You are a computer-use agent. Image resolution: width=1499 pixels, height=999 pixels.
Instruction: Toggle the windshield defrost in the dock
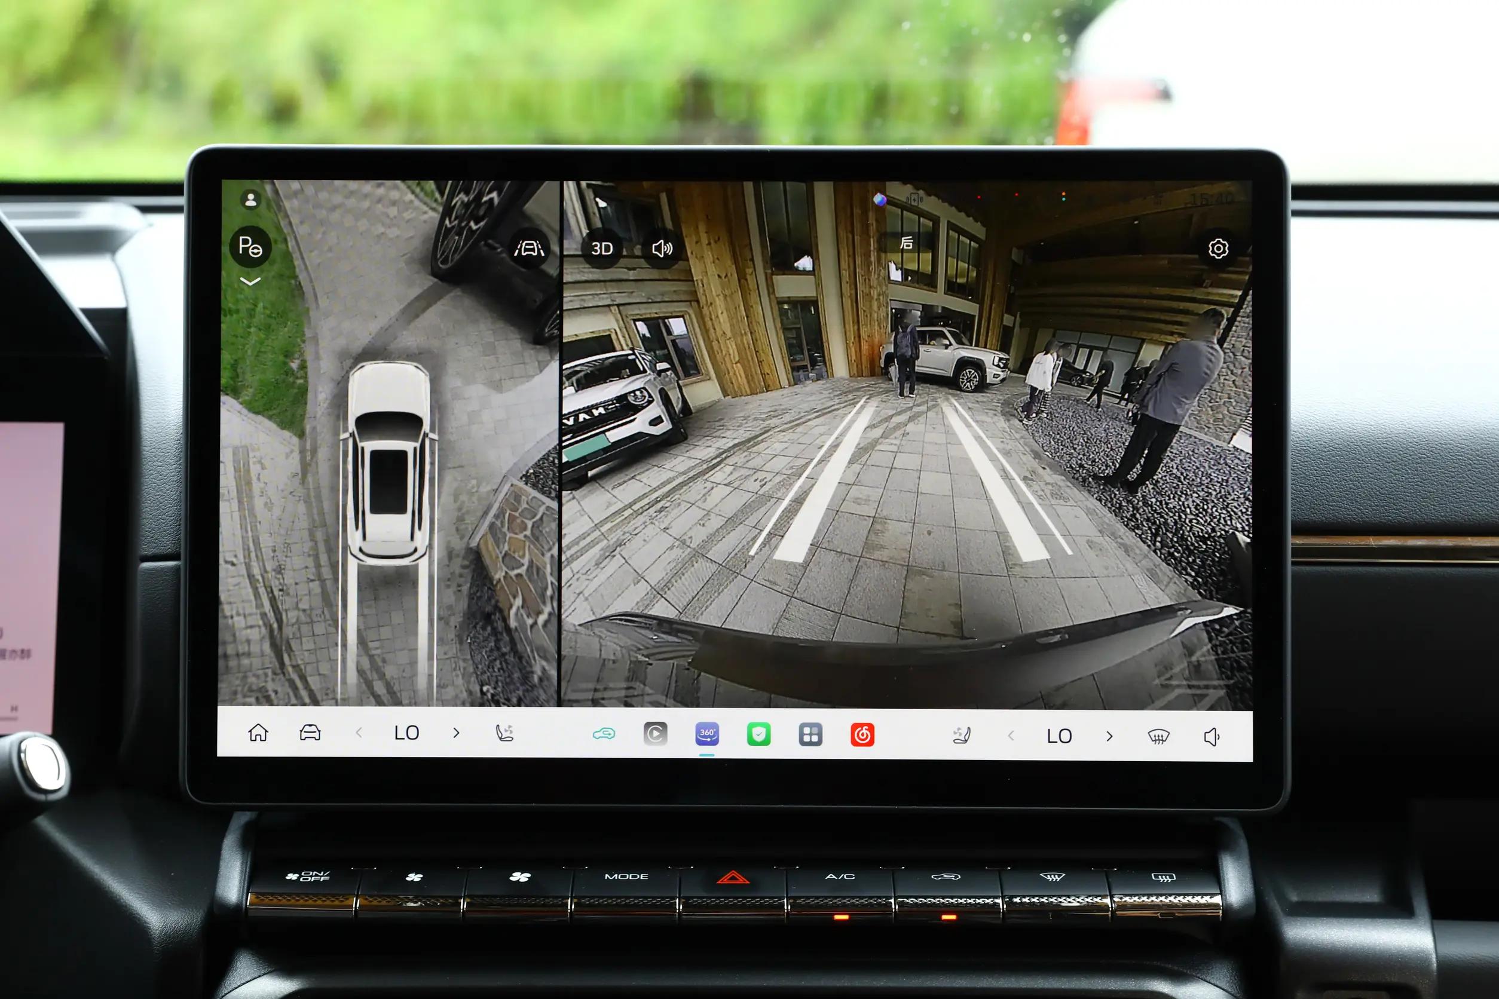pos(1158,737)
